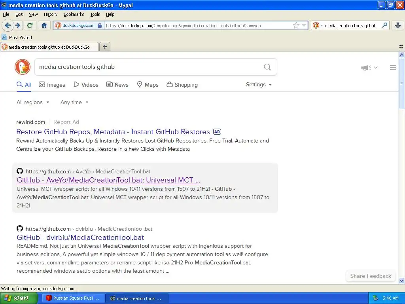Select the DuckDuckGo browser tab
This screenshot has height=304, width=405.
coord(49,47)
